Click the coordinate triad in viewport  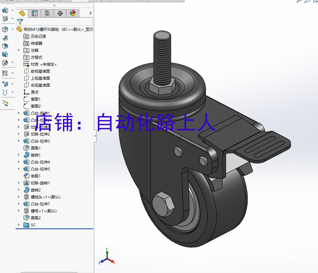pyautogui.click(x=107, y=256)
